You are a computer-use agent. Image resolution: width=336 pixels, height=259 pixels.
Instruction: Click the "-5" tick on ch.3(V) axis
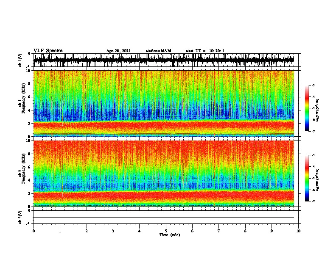tap(28, 224)
